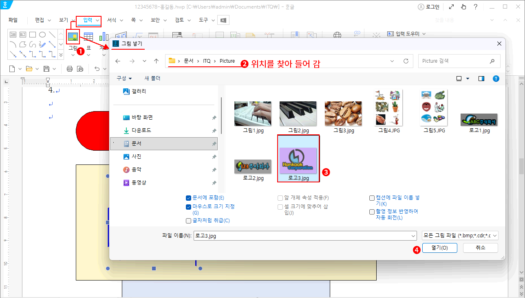The width and height of the screenshot is (525, 298).
Task: Open dialog help with the question mark icon
Action: 496,78
